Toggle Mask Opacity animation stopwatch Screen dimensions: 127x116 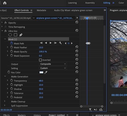coord(12,51)
